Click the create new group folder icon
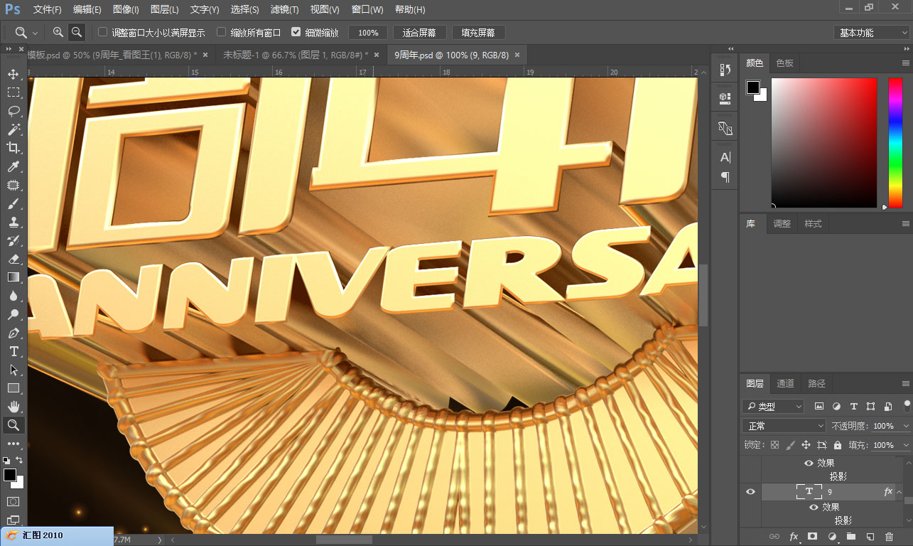This screenshot has width=913, height=546. (850, 536)
